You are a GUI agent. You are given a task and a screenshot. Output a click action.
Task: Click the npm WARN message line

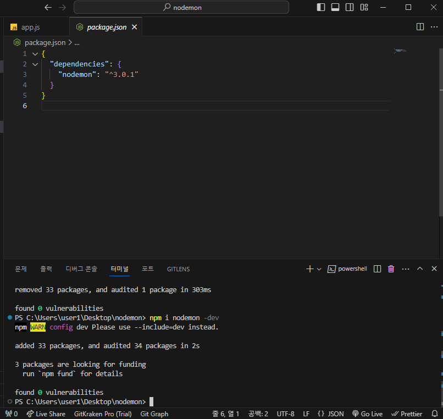point(117,327)
